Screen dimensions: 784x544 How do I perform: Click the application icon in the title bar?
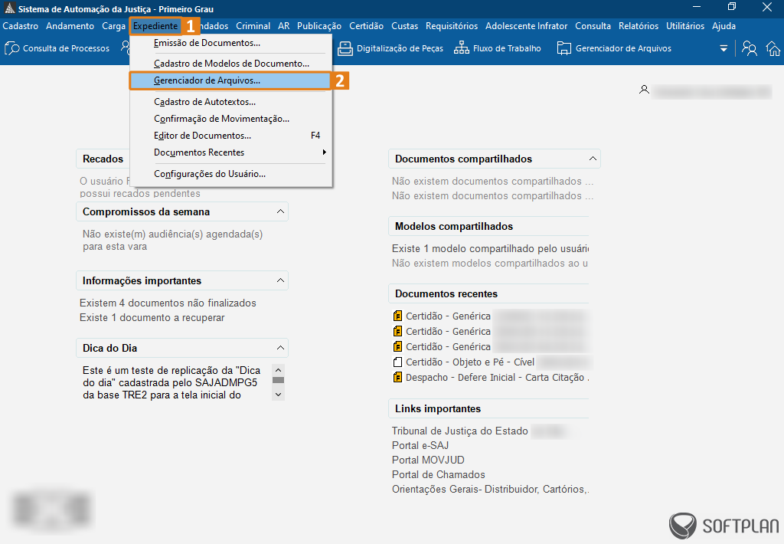(x=9, y=8)
